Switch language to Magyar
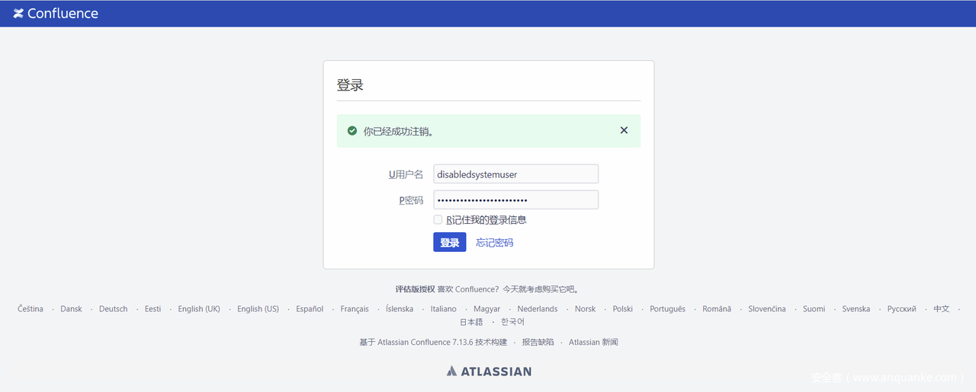 486,309
